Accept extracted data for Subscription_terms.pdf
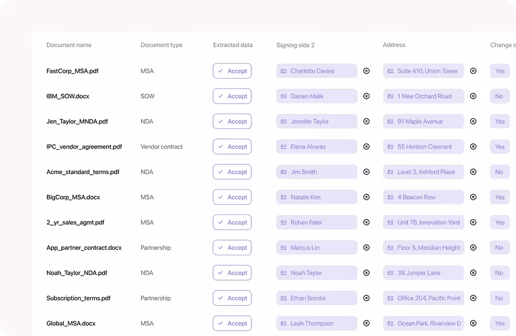This screenshot has height=336, width=516. (232, 298)
